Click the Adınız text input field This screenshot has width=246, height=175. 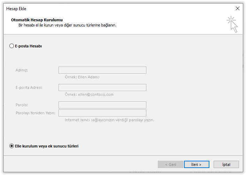102,70
